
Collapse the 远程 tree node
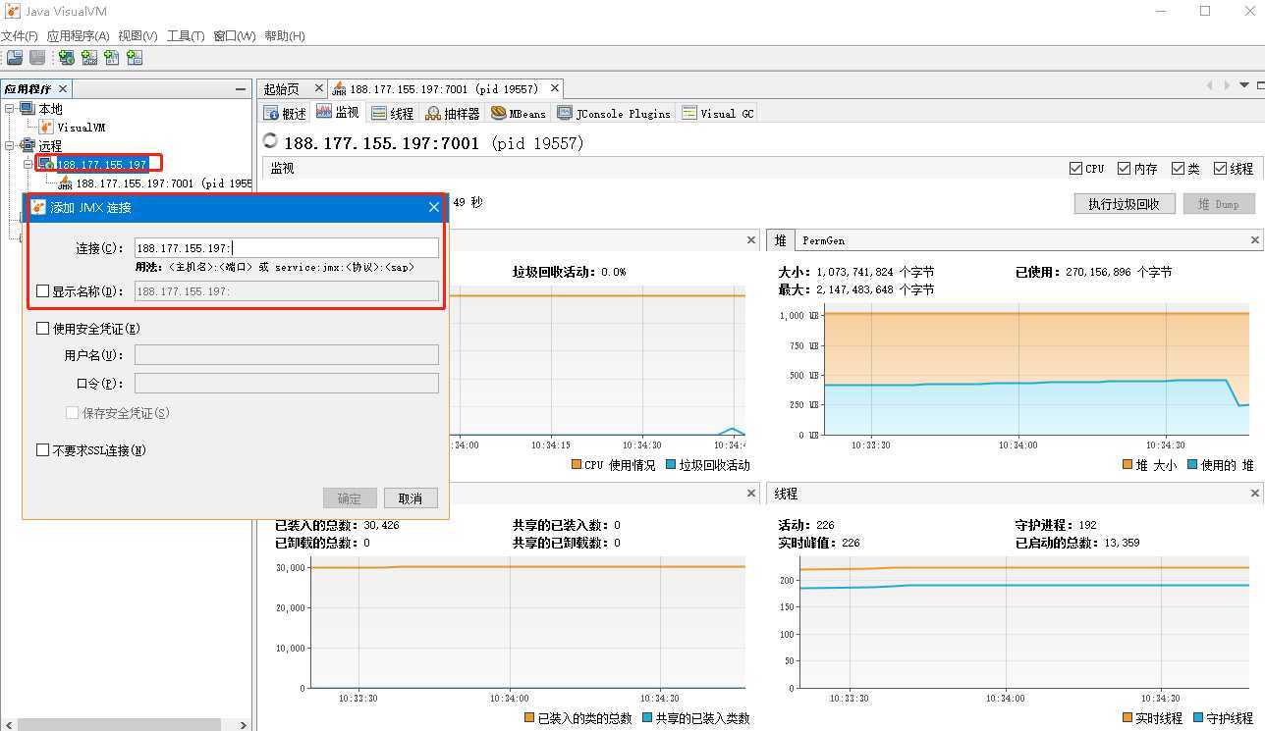click(10, 145)
